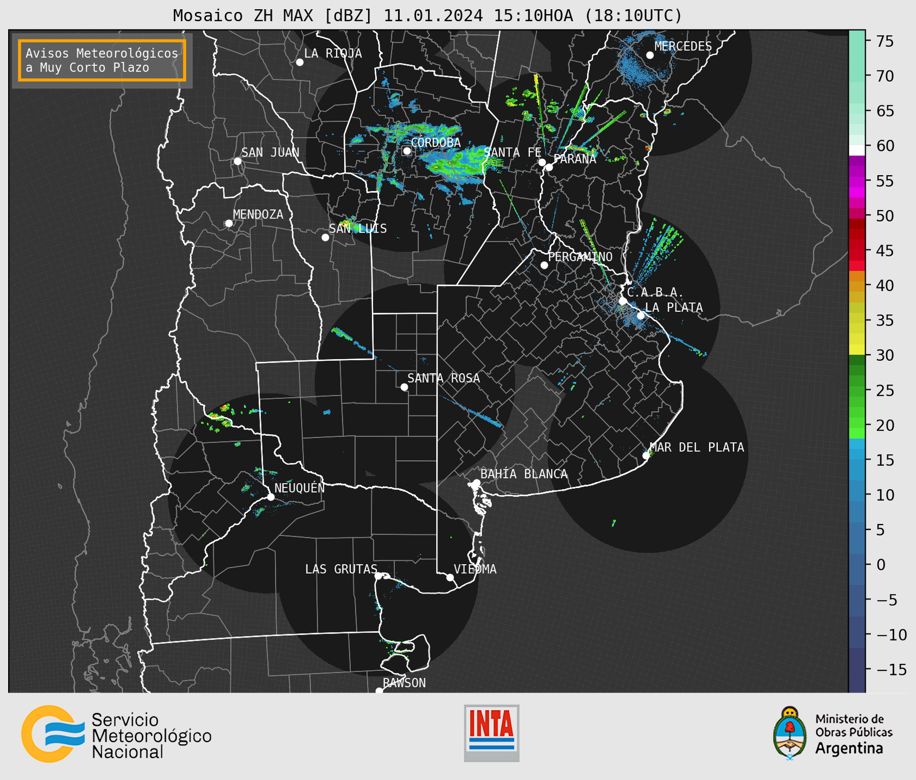
Task: Click the LAS GRUTAS marker dot
Action: click(x=378, y=576)
